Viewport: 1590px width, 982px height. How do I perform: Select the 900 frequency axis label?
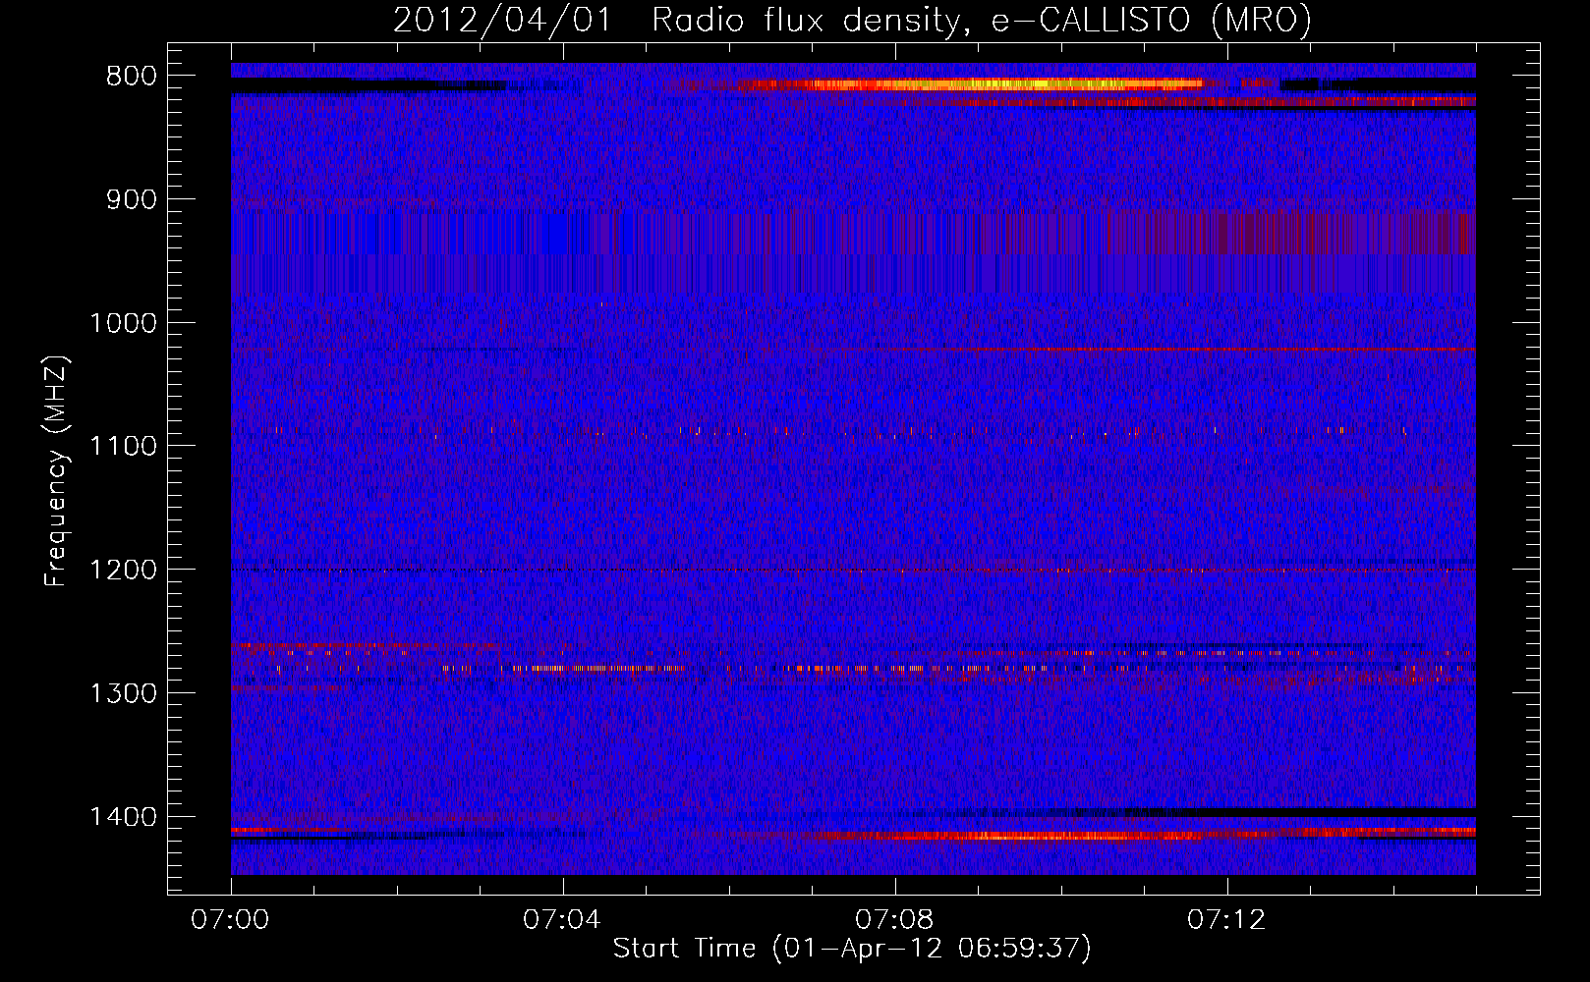pyautogui.click(x=132, y=199)
